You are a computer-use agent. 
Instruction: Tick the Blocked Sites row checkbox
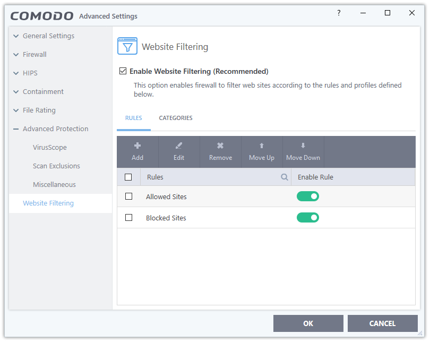[128, 218]
